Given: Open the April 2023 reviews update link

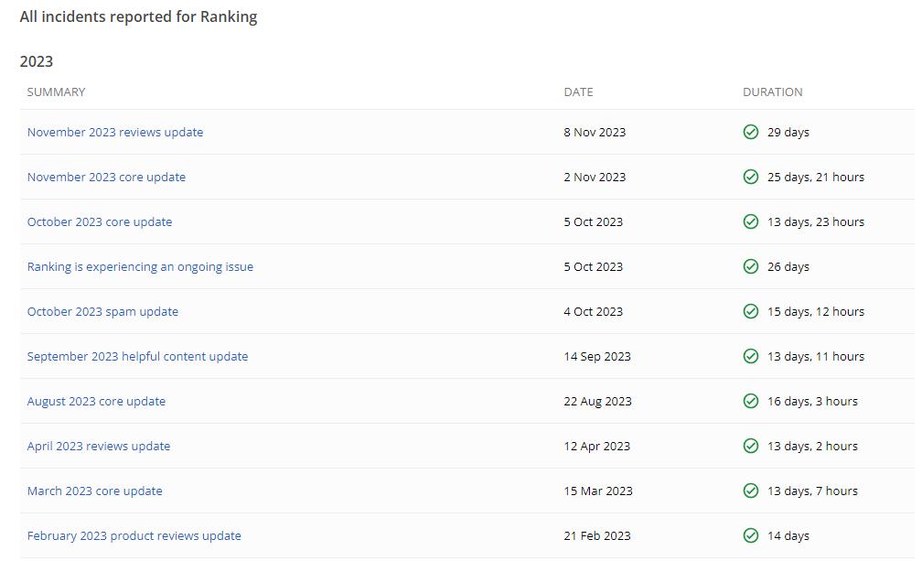Looking at the screenshot, I should click(99, 447).
